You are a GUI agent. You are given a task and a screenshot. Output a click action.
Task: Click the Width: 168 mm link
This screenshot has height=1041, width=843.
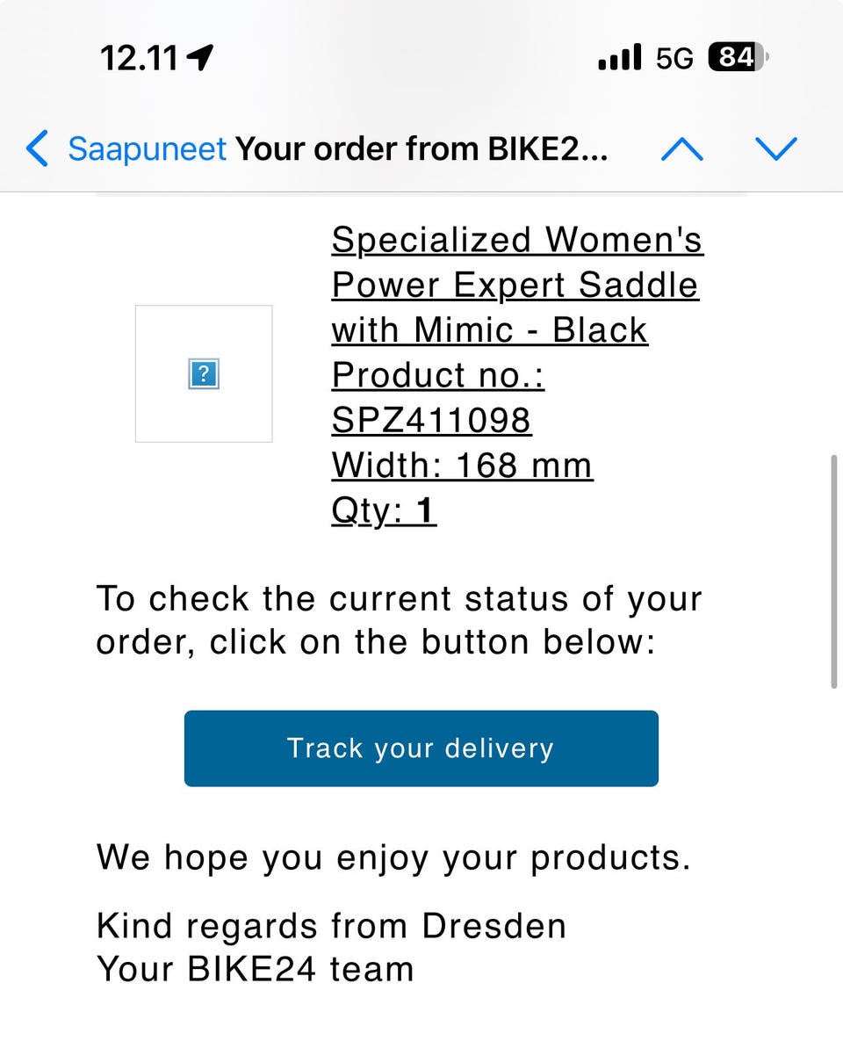click(x=462, y=466)
